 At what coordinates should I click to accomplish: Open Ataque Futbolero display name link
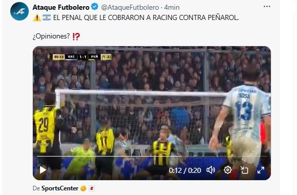click(61, 7)
